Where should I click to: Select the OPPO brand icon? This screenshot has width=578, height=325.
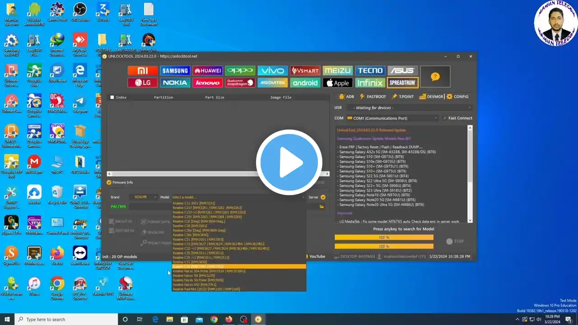tap(240, 70)
